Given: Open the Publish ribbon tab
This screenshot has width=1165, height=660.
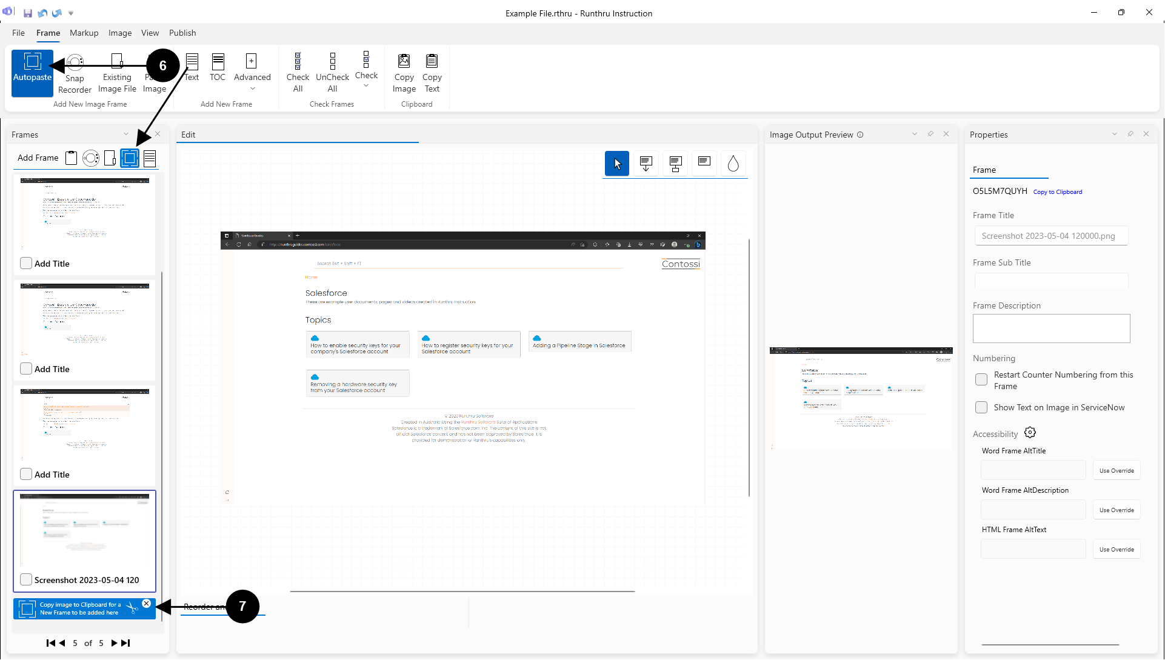Looking at the screenshot, I should [182, 33].
